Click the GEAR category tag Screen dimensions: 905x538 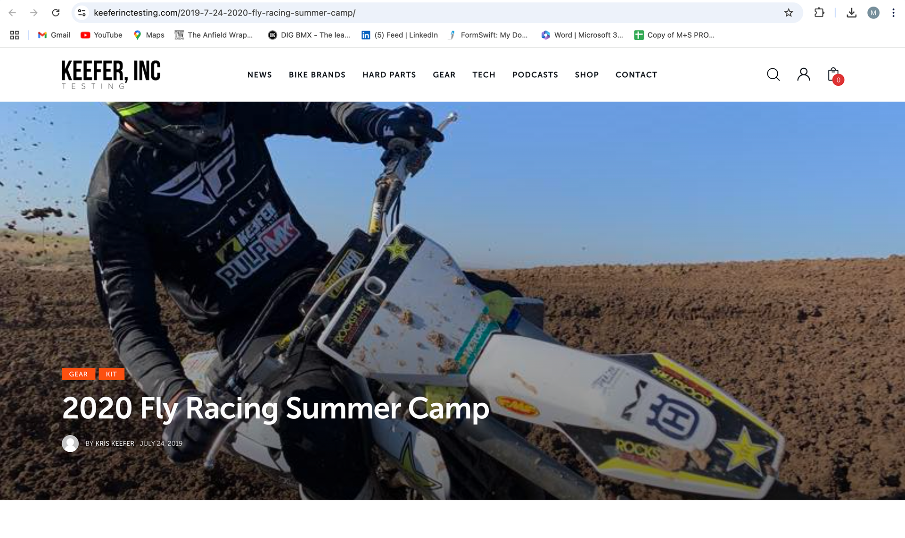click(78, 374)
